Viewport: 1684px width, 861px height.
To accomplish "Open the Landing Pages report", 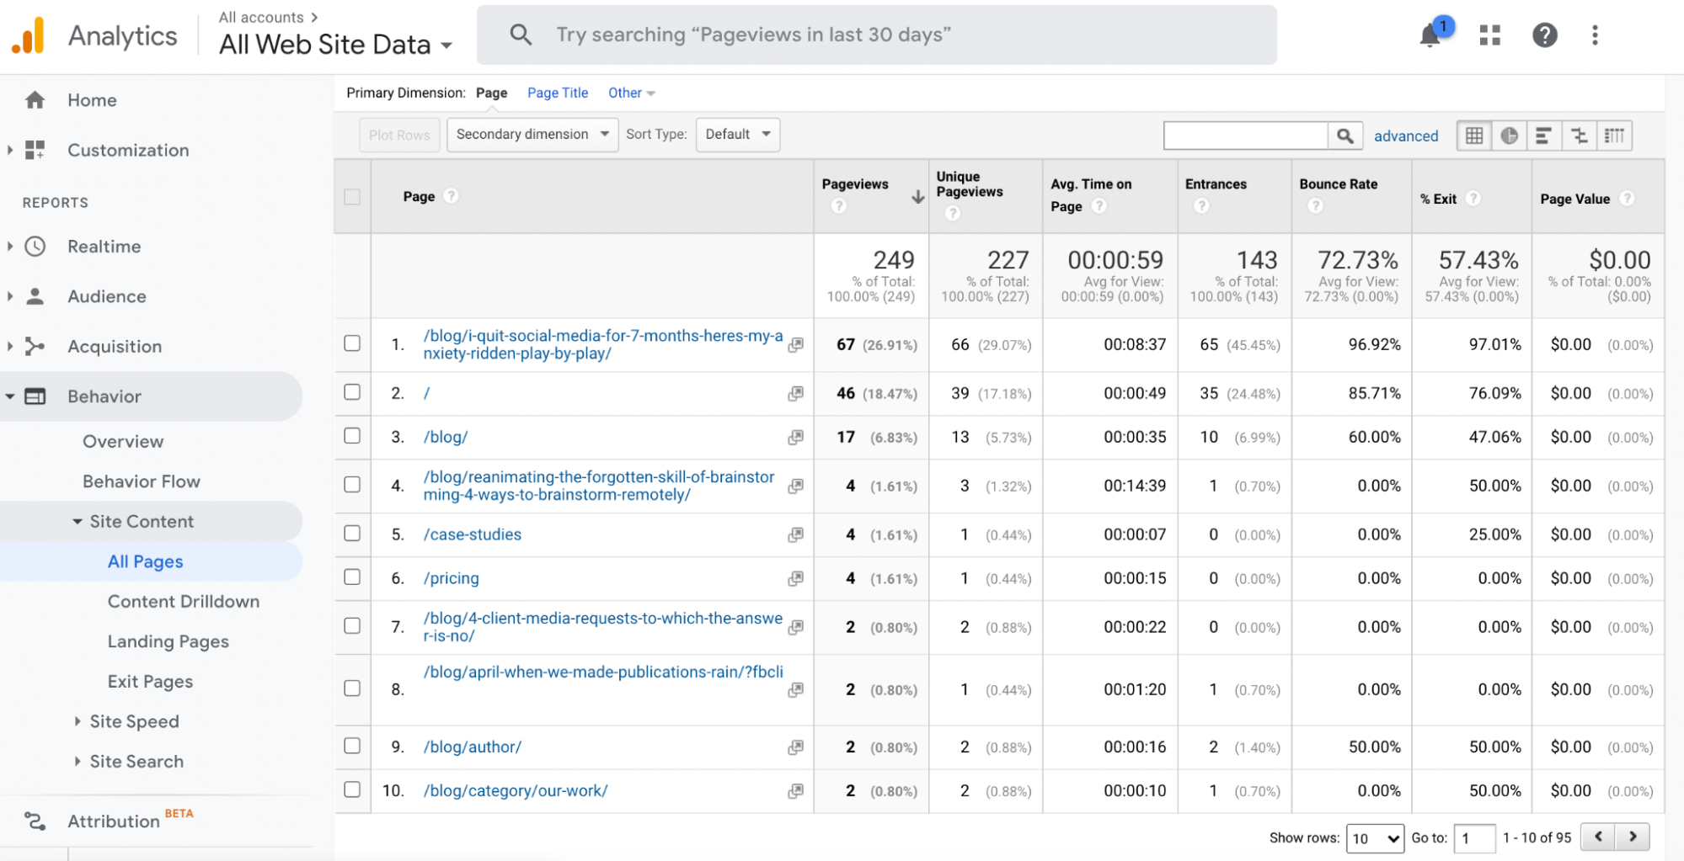I will coord(168,641).
